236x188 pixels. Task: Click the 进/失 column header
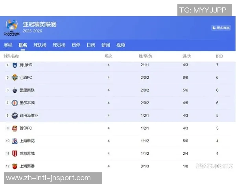point(186,56)
